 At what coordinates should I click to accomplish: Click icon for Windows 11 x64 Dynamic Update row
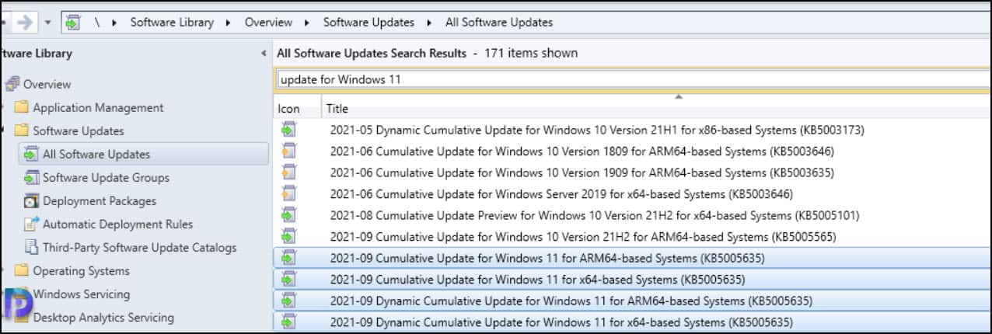[x=288, y=322]
